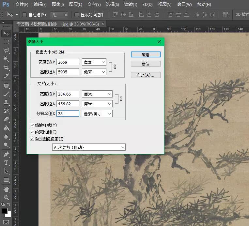Select the Pen tool
Screen dimensions: 249x226
6,154
